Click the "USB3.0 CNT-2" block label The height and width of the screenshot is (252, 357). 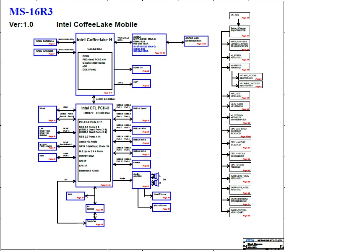(139, 140)
